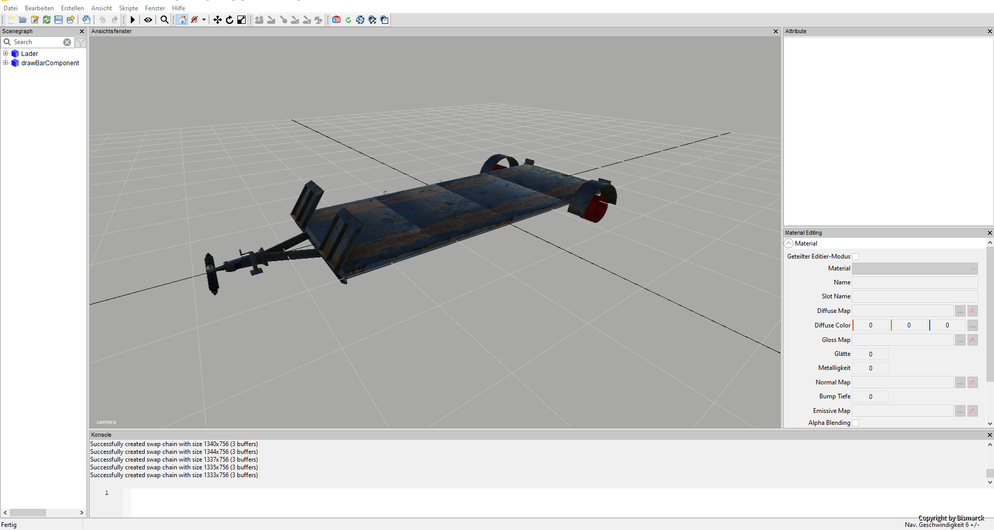Select the rotate tool icon

[x=230, y=20]
